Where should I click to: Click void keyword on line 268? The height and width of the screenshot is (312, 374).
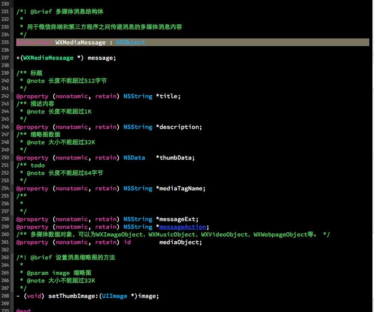coord(34,296)
